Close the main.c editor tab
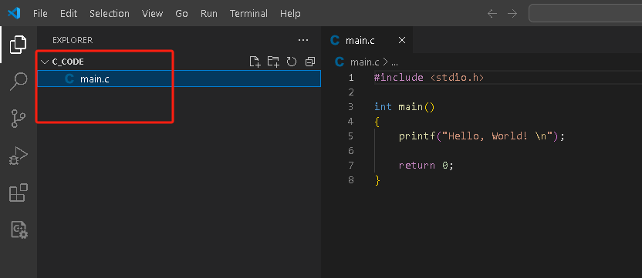 pos(402,40)
